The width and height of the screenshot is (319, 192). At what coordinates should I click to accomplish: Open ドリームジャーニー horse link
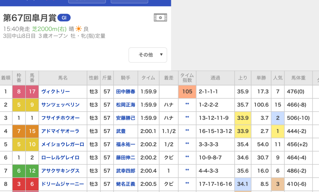(63, 184)
